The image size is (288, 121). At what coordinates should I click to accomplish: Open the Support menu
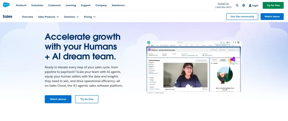pos(86,5)
